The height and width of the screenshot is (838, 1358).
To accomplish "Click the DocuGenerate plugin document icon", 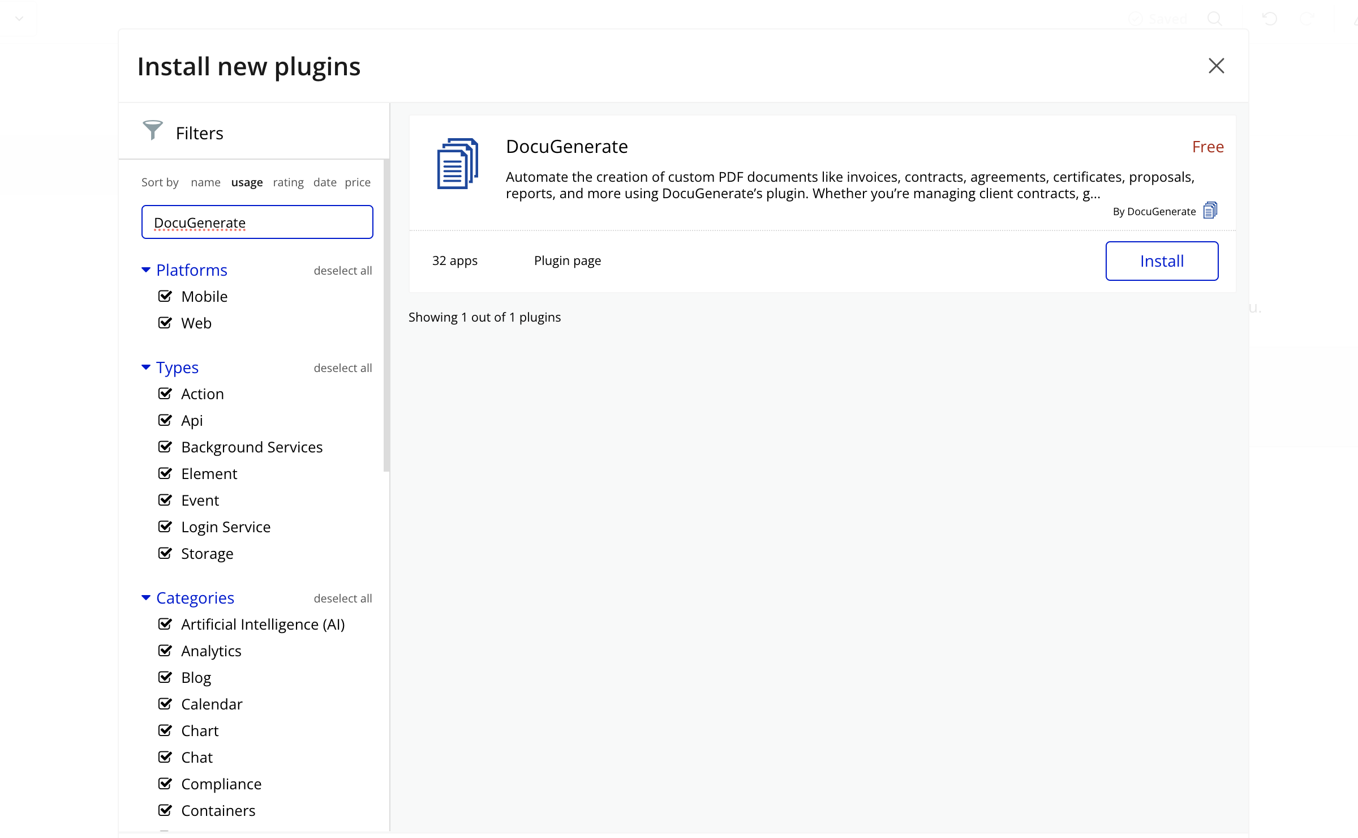I will (x=458, y=164).
